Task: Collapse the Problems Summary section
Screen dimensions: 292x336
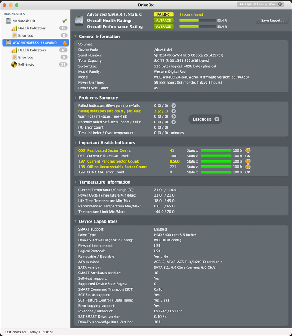Action: [76, 98]
